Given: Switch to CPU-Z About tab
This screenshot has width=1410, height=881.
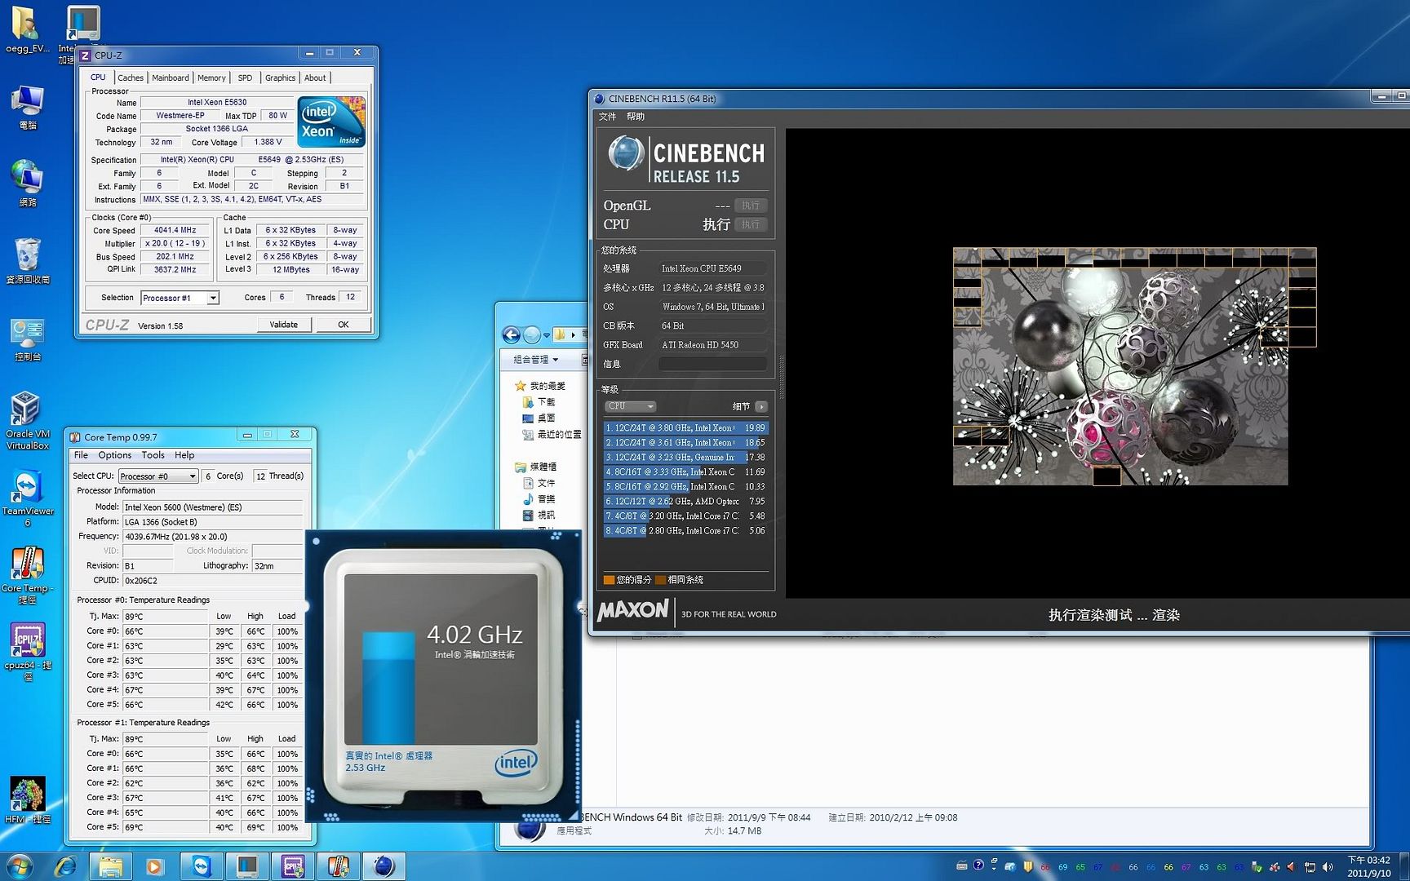Looking at the screenshot, I should click(315, 78).
